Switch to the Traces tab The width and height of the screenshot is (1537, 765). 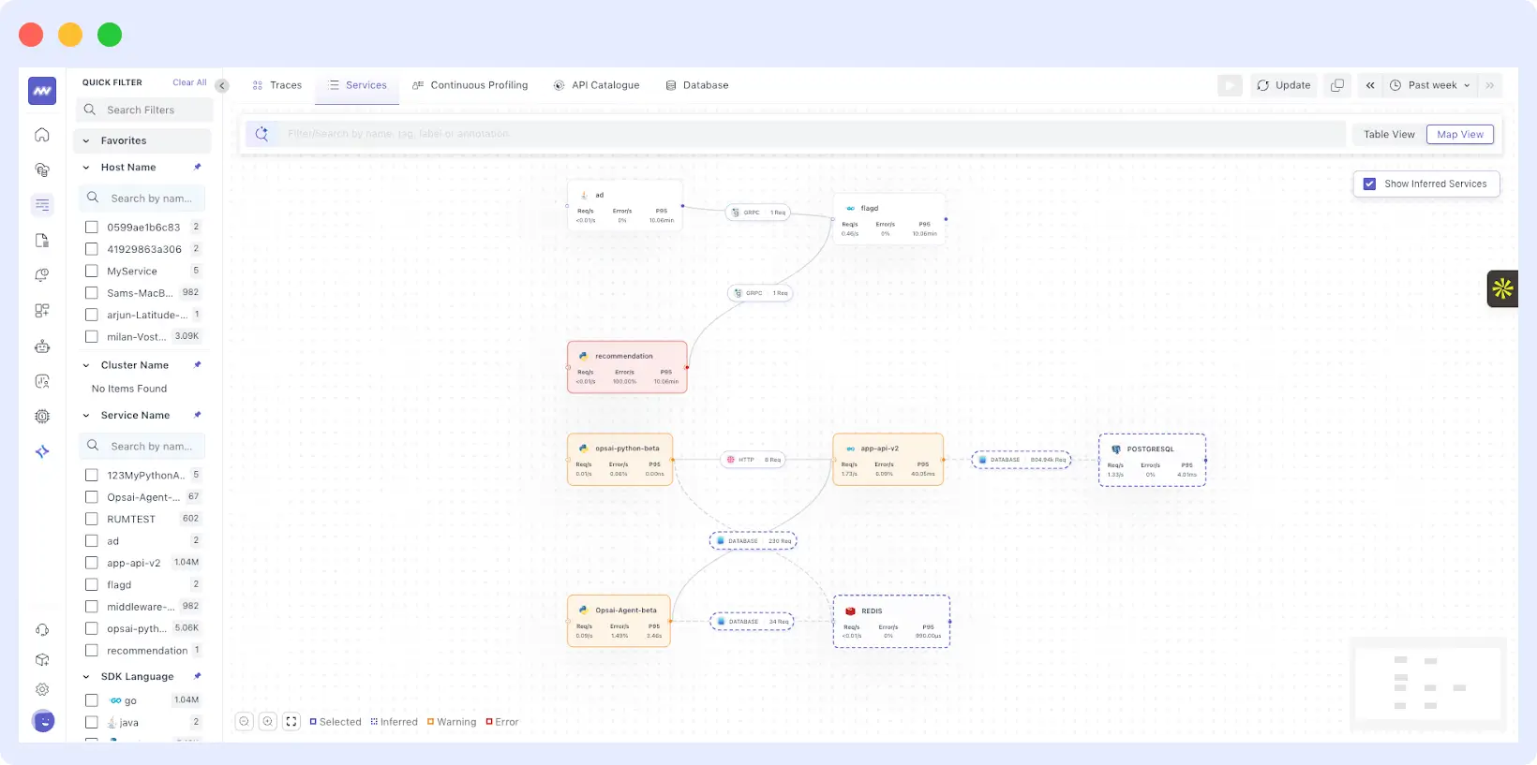(x=277, y=85)
